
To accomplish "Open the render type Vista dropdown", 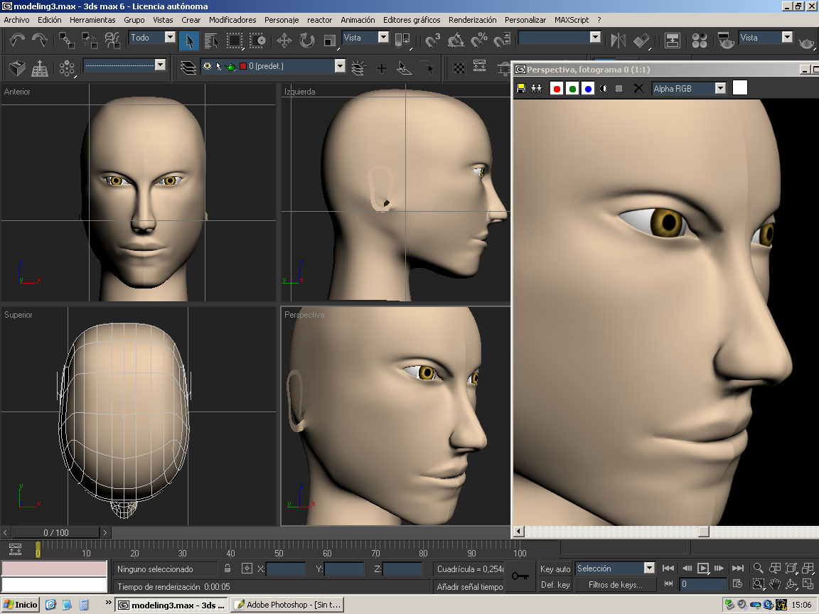I will click(x=787, y=37).
